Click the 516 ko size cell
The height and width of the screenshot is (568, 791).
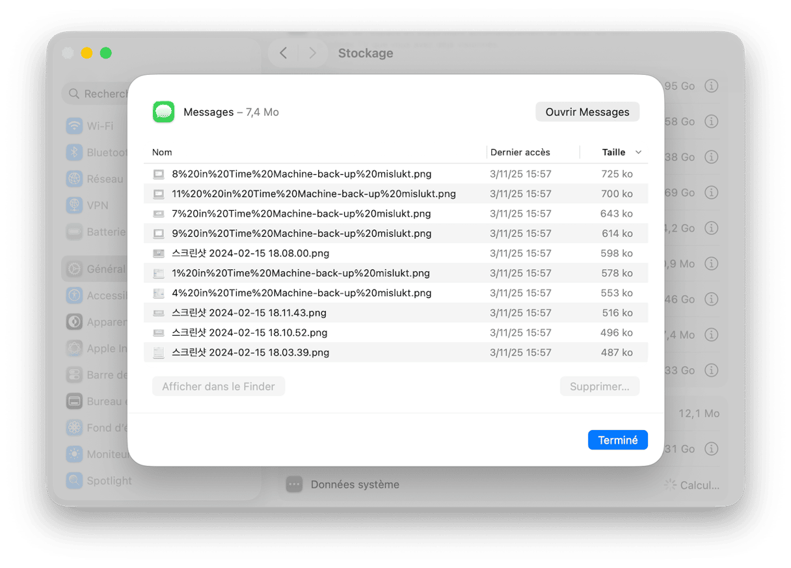[x=617, y=313]
